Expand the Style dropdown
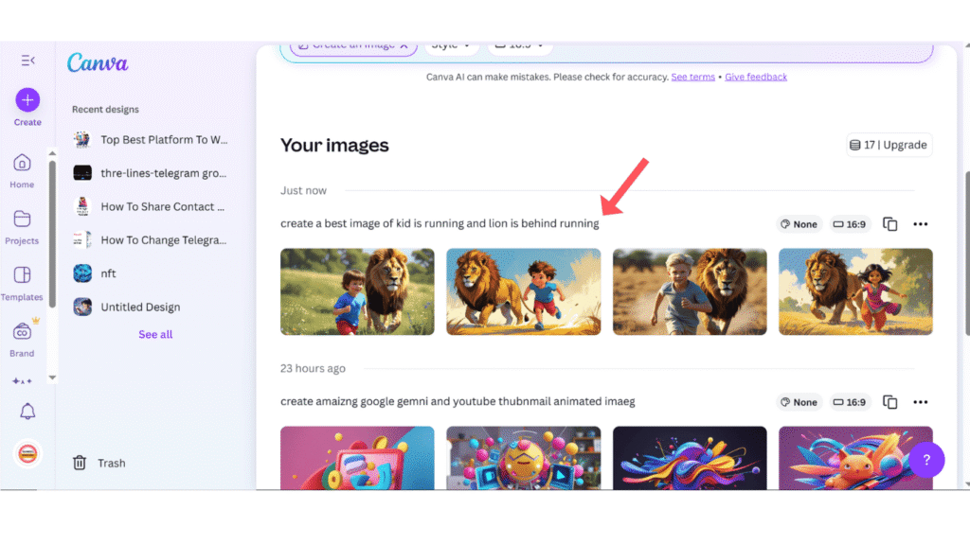The width and height of the screenshot is (970, 545). (x=452, y=44)
